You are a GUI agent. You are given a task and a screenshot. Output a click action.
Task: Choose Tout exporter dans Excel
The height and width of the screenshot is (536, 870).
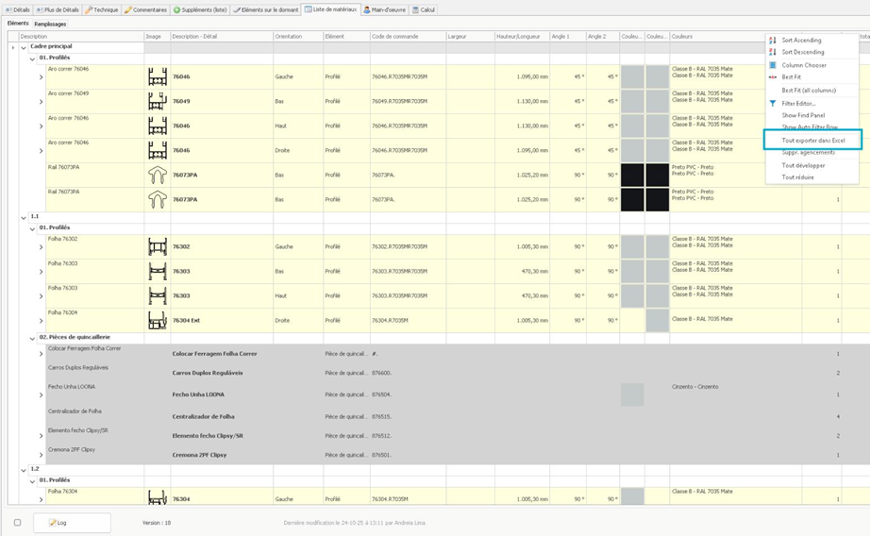coord(812,140)
